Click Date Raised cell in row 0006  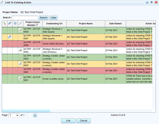point(115,44)
